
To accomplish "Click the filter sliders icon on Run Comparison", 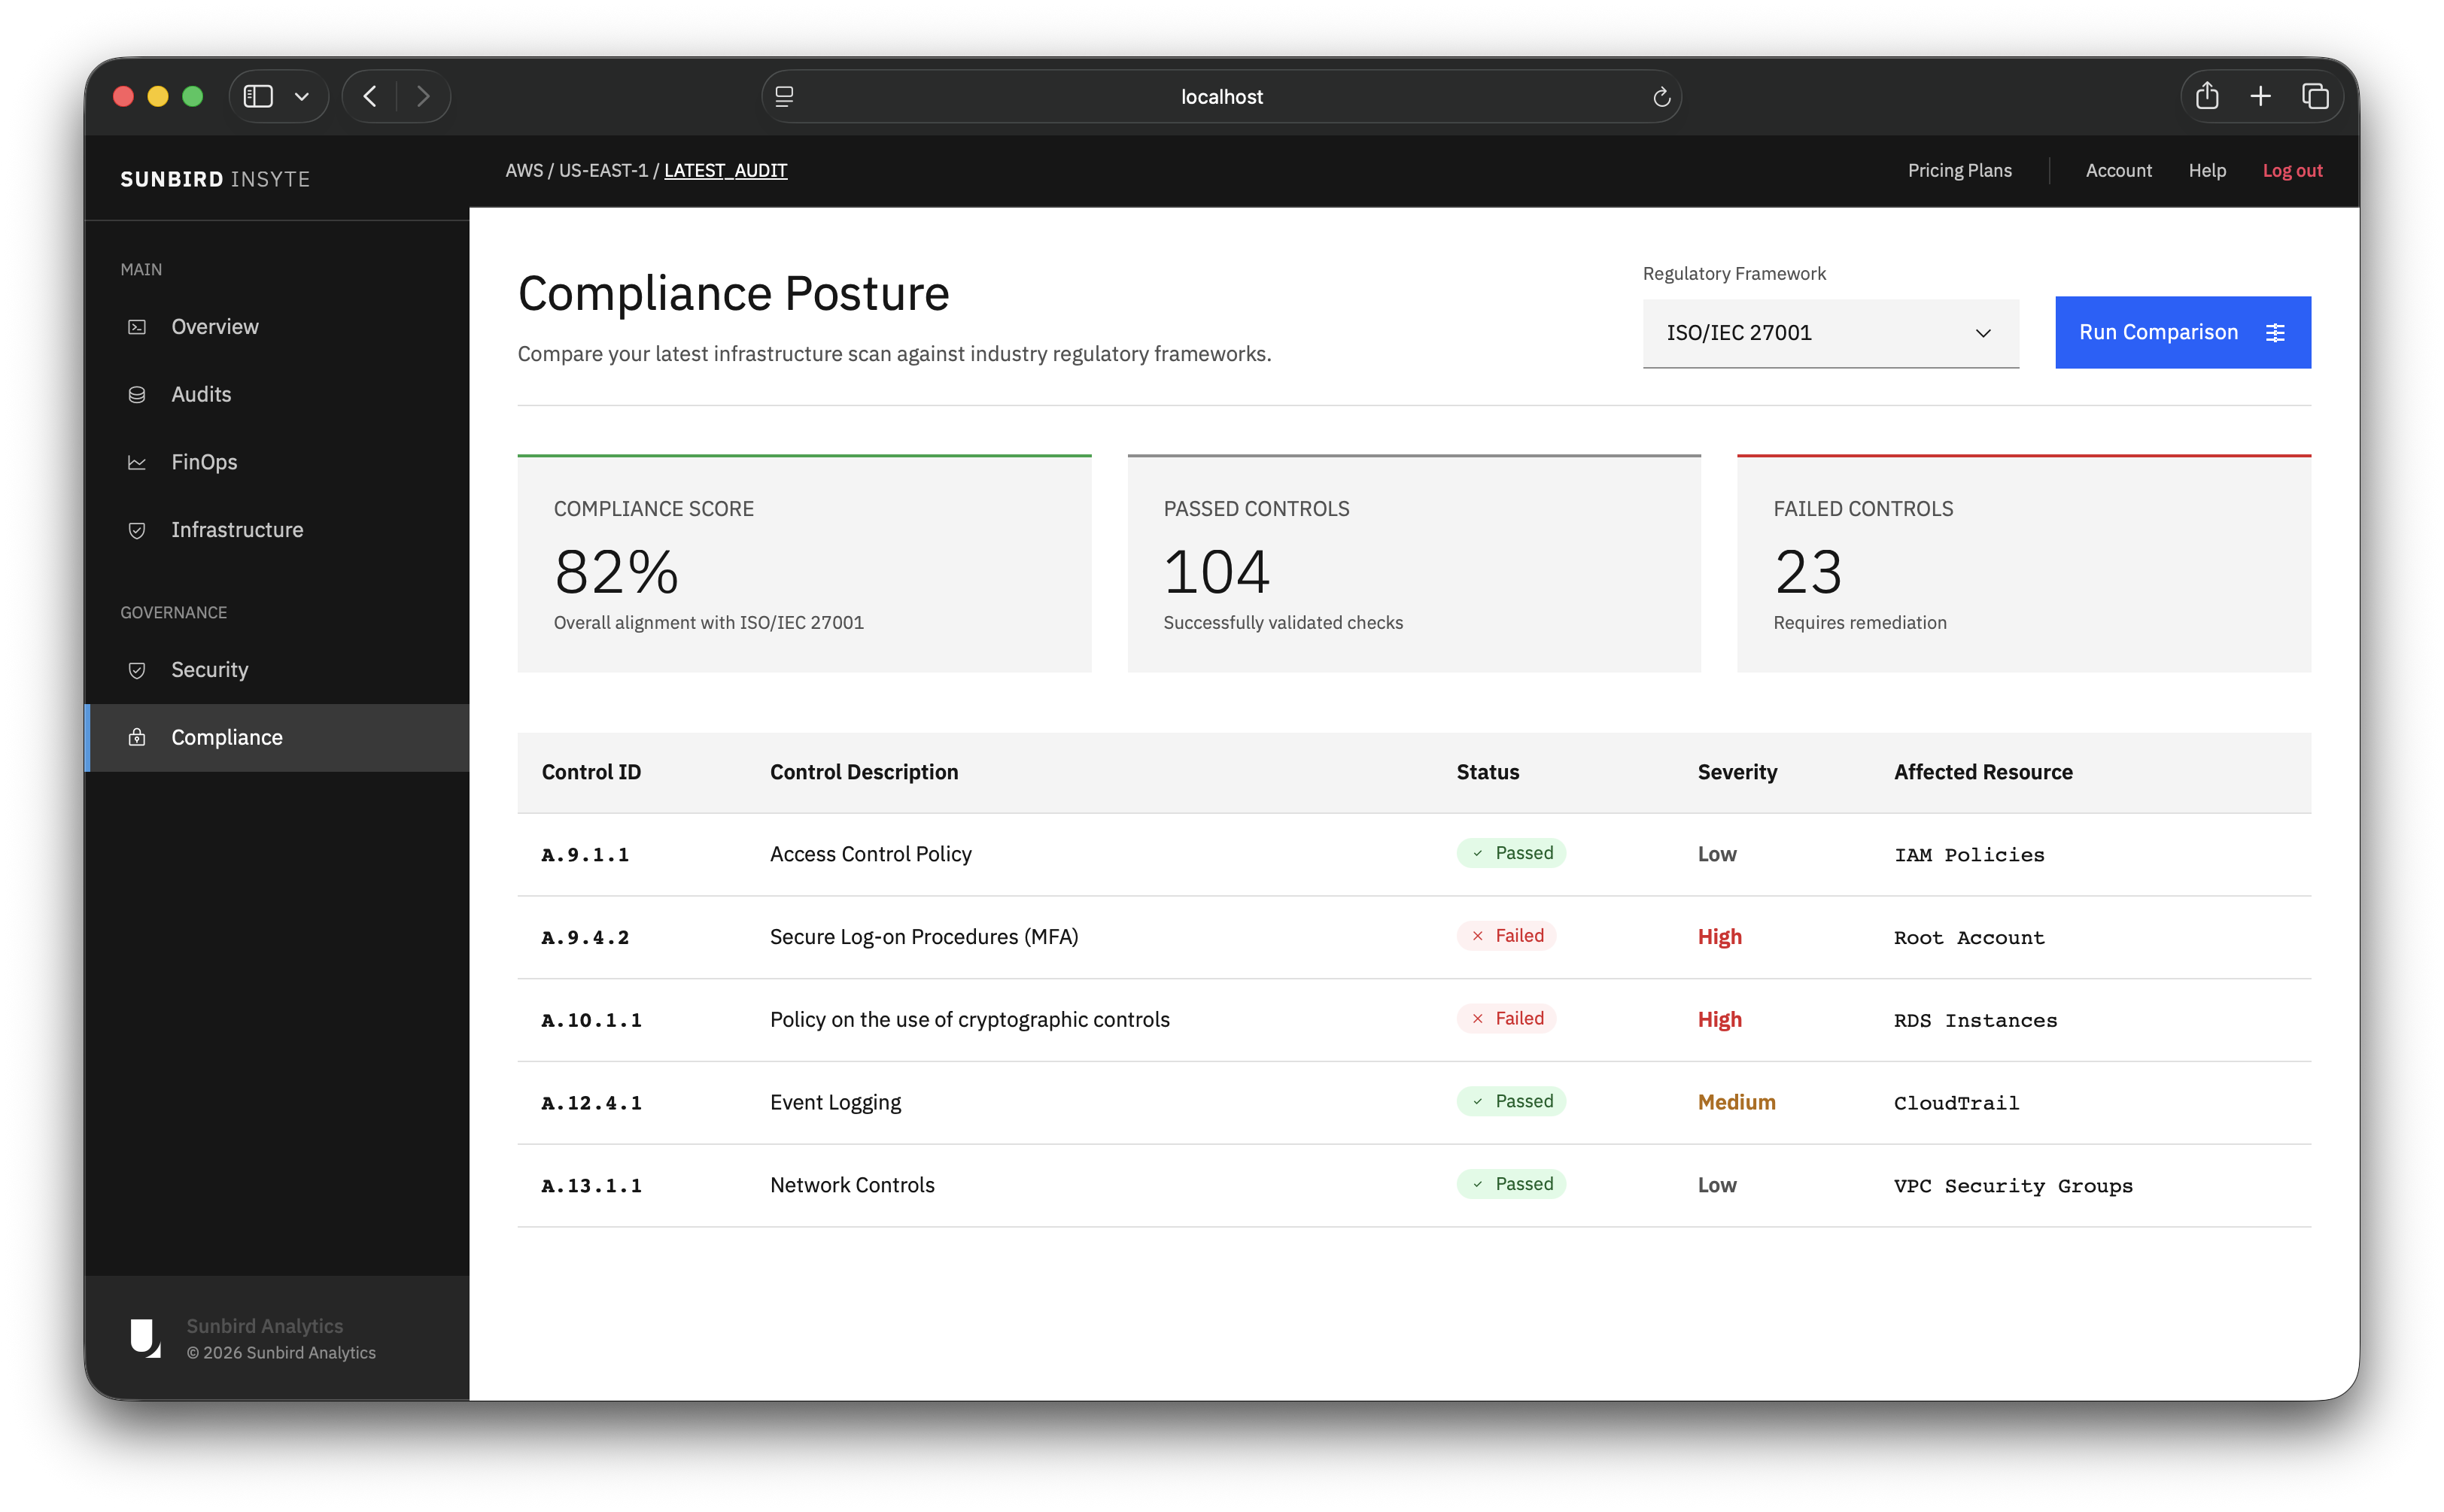I will click(x=2277, y=332).
